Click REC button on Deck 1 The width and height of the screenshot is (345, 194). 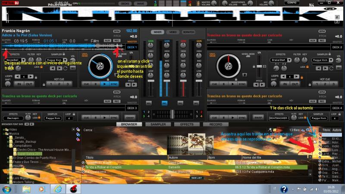click(x=116, y=41)
